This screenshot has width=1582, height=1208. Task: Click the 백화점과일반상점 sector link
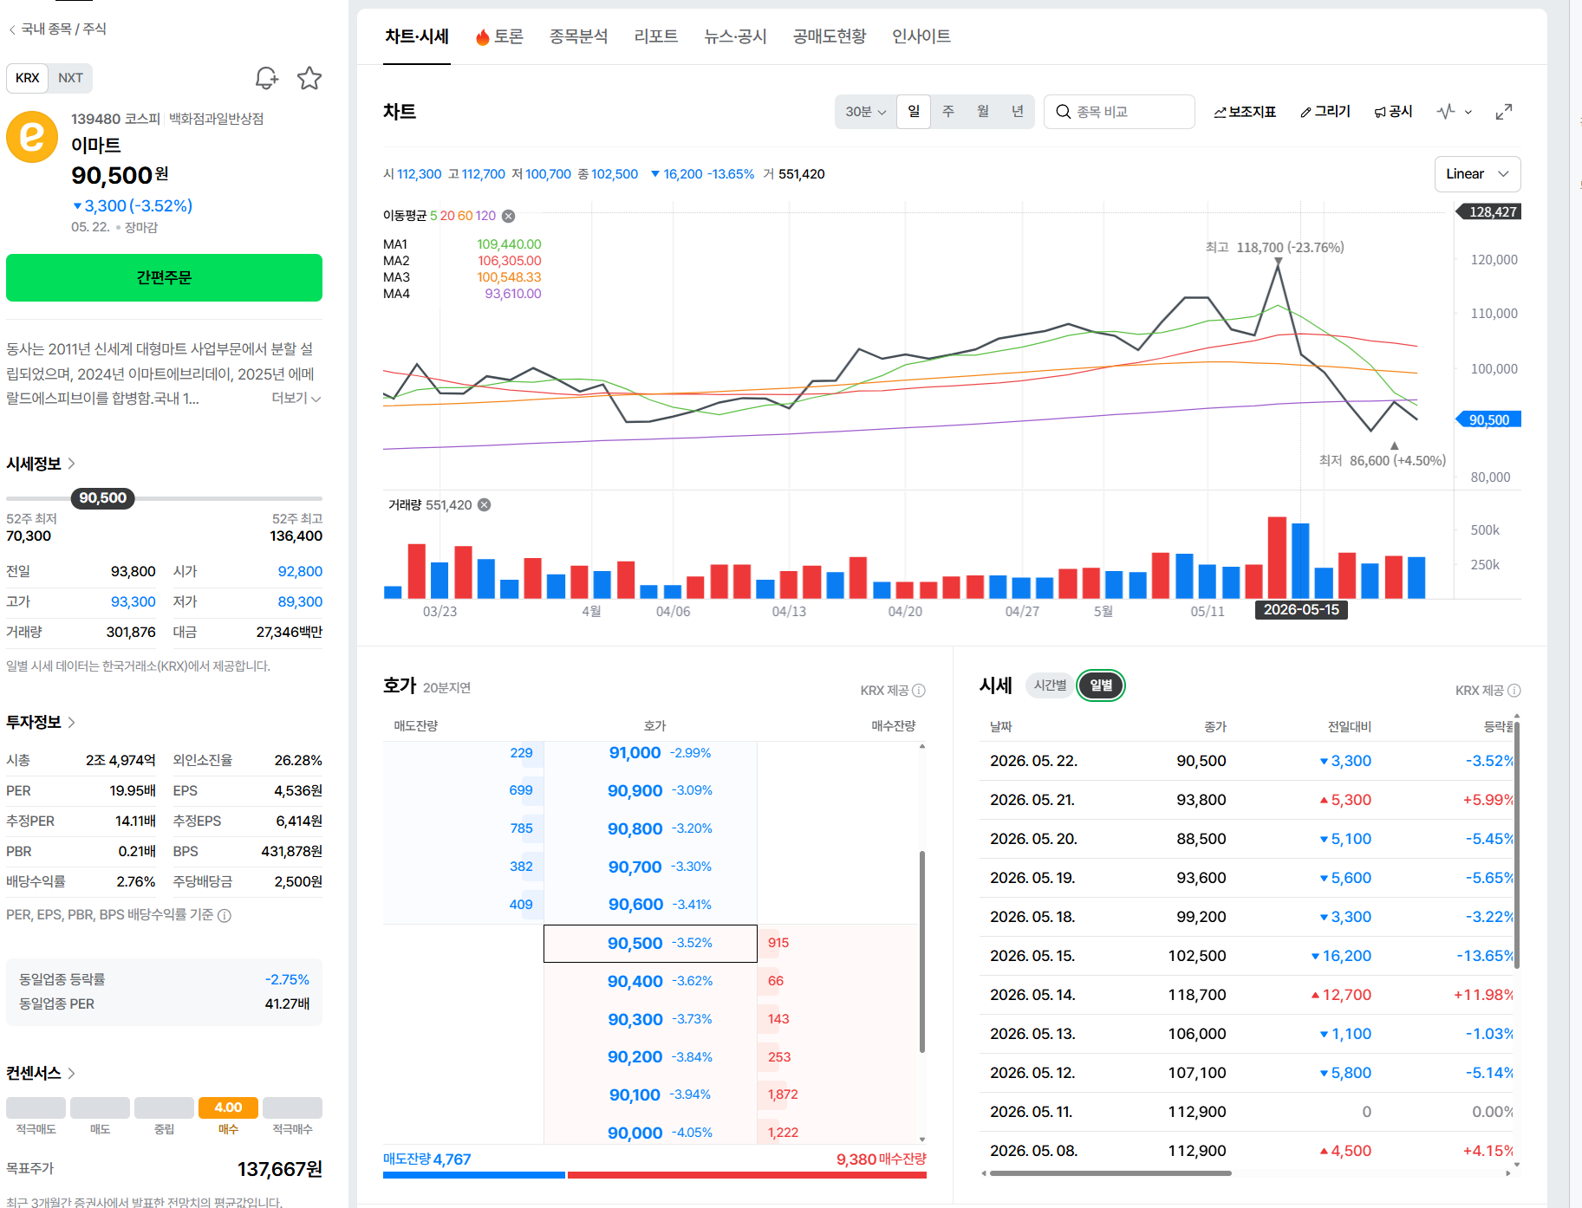point(217,119)
